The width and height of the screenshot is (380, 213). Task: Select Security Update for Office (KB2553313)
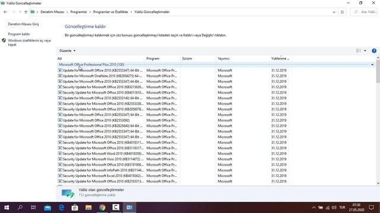pos(174,182)
